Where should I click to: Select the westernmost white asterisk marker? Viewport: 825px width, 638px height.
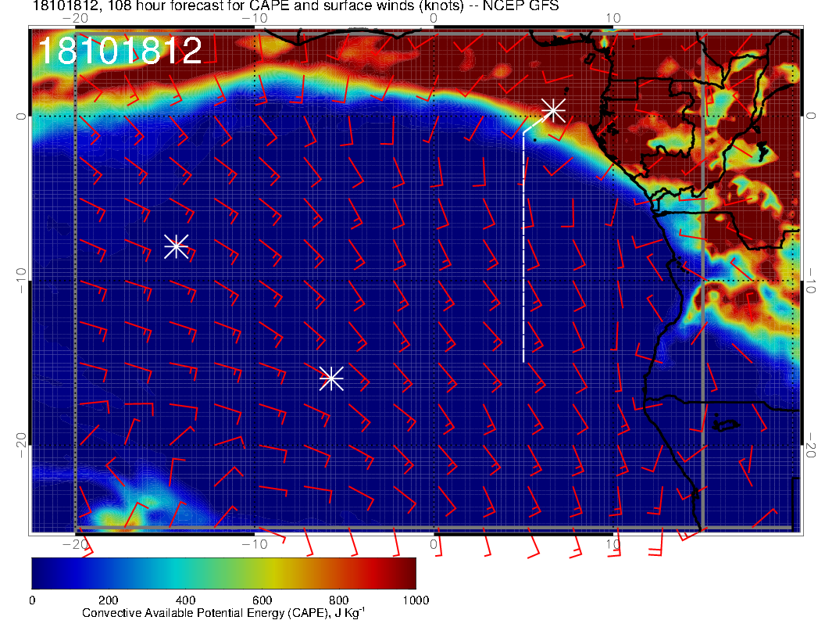pyautogui.click(x=176, y=246)
